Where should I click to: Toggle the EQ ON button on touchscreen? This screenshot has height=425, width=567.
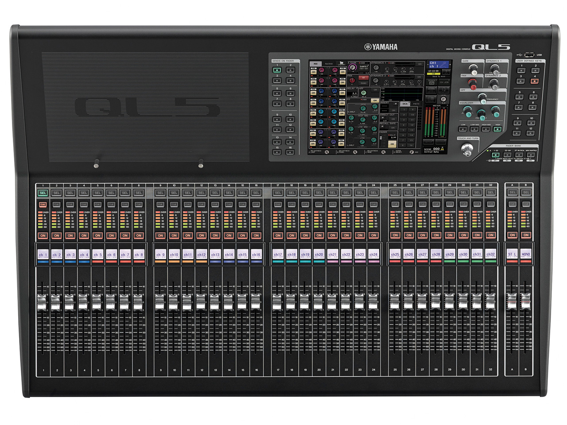[375, 100]
